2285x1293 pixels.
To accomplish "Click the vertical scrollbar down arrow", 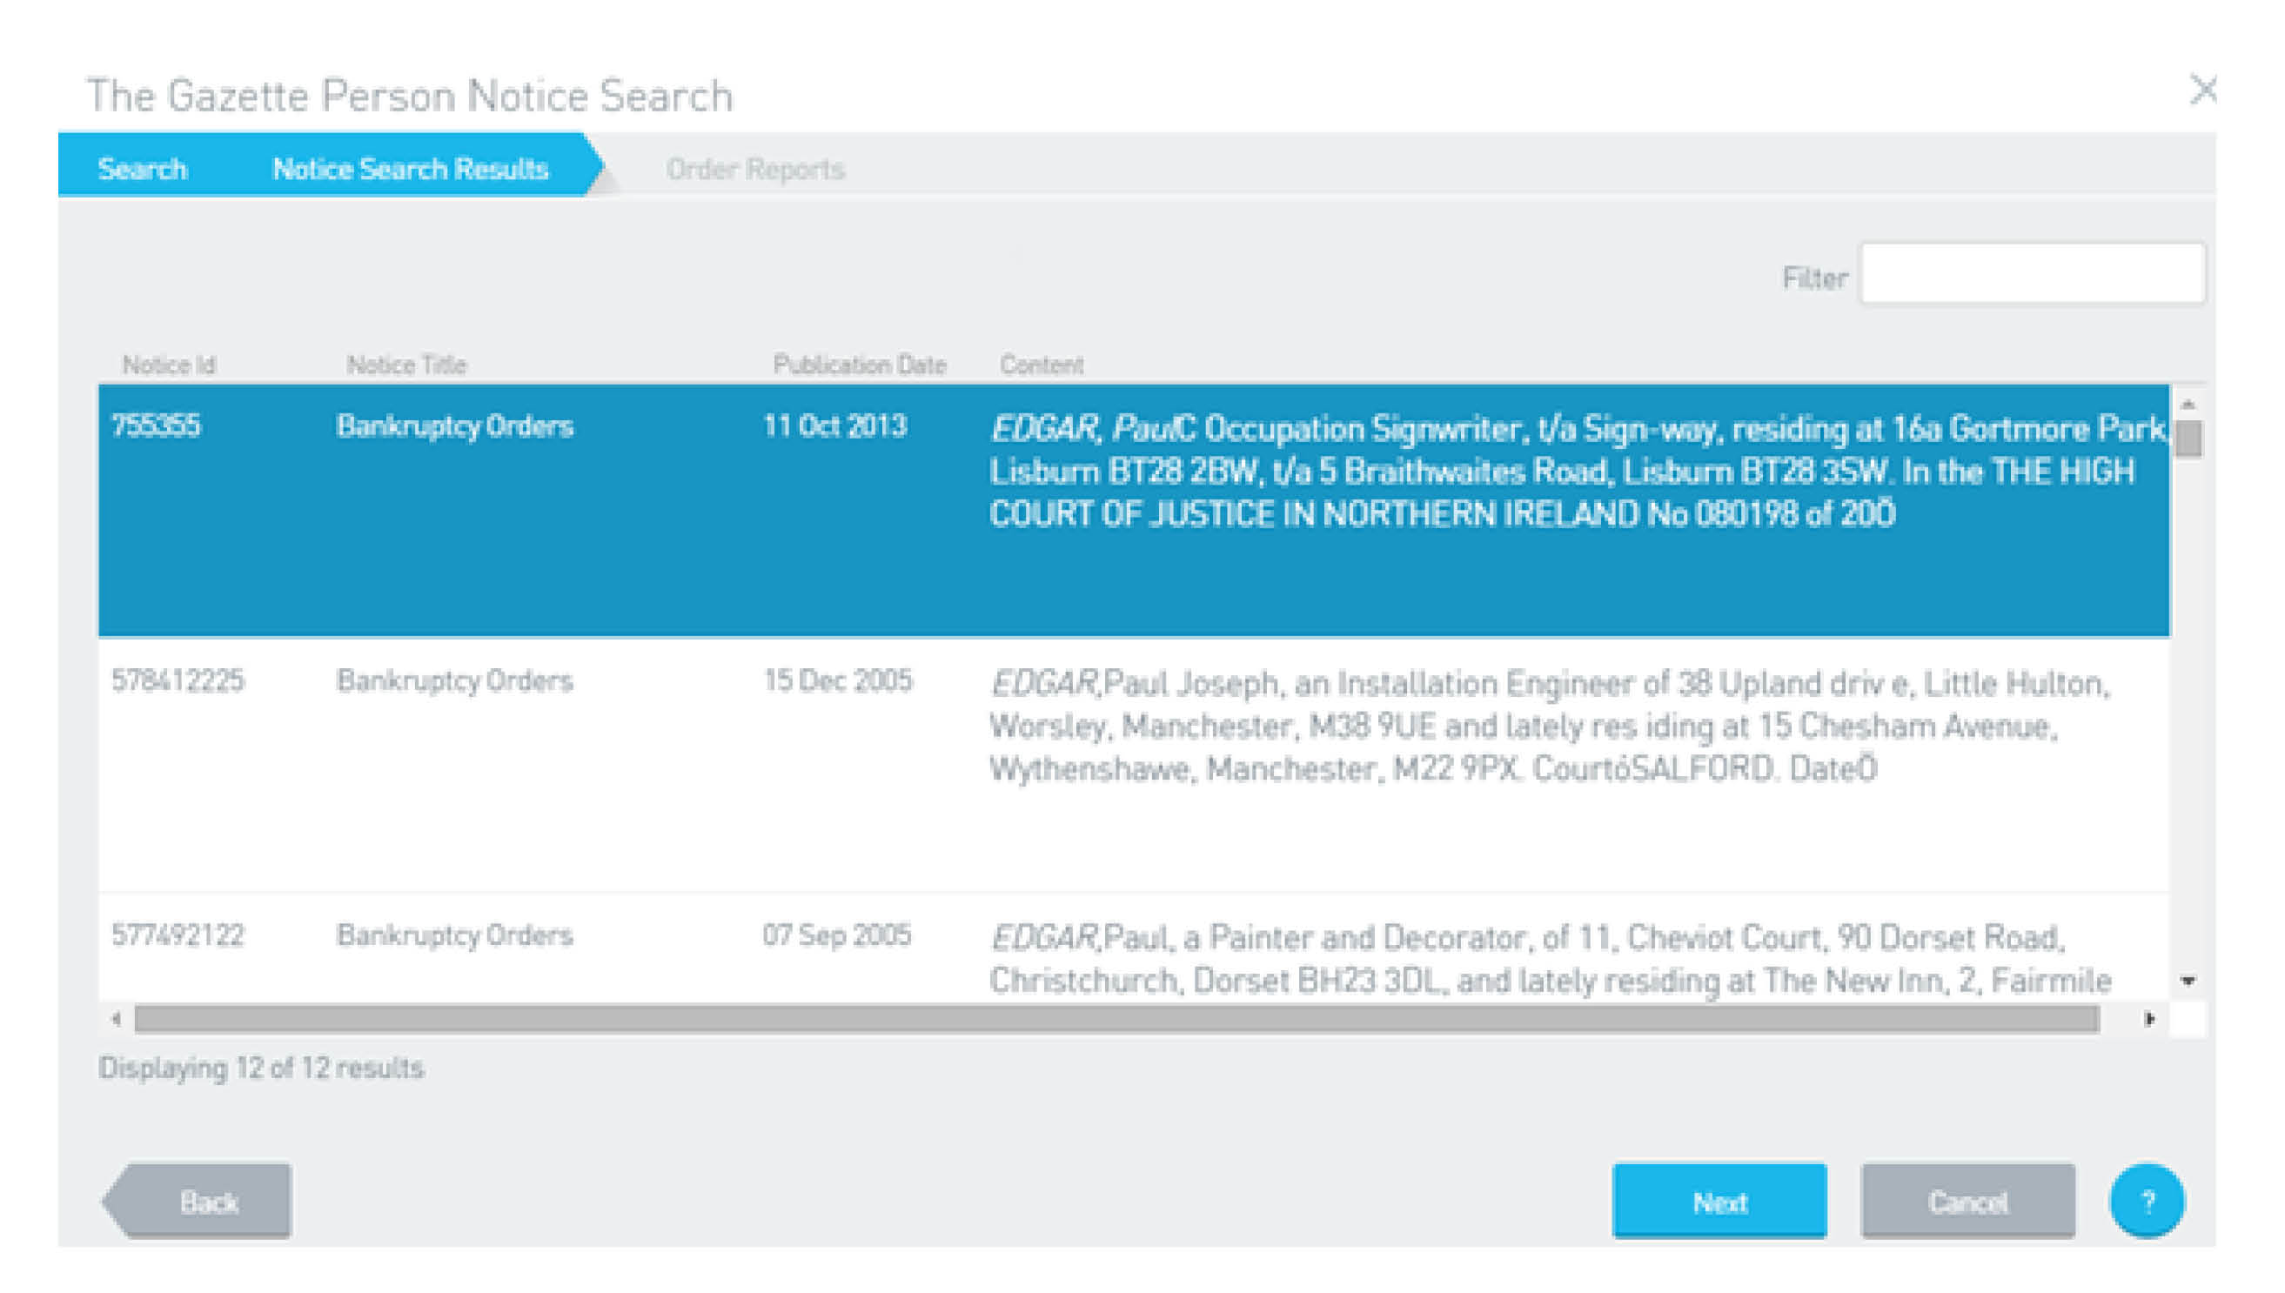I will pos(2188,981).
